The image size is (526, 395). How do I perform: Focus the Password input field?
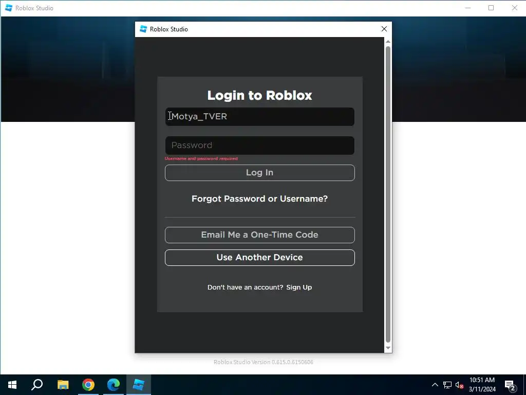tap(259, 146)
